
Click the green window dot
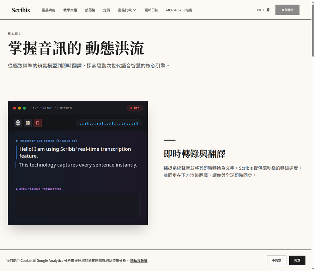[24, 108]
